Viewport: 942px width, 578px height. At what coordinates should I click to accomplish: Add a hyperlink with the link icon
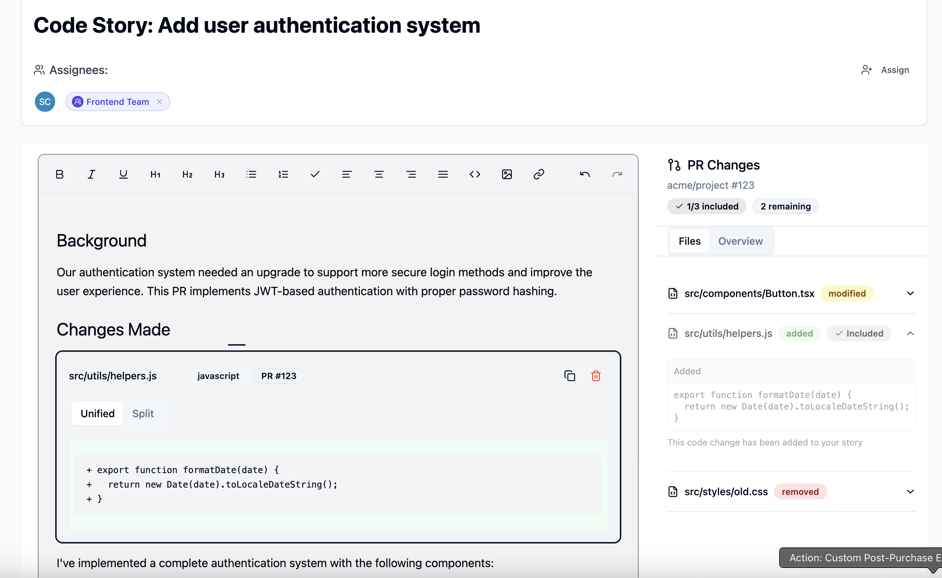tap(539, 174)
